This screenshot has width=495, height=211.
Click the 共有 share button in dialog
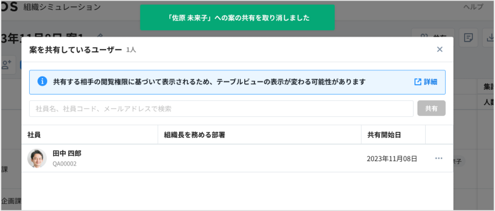coord(431,109)
